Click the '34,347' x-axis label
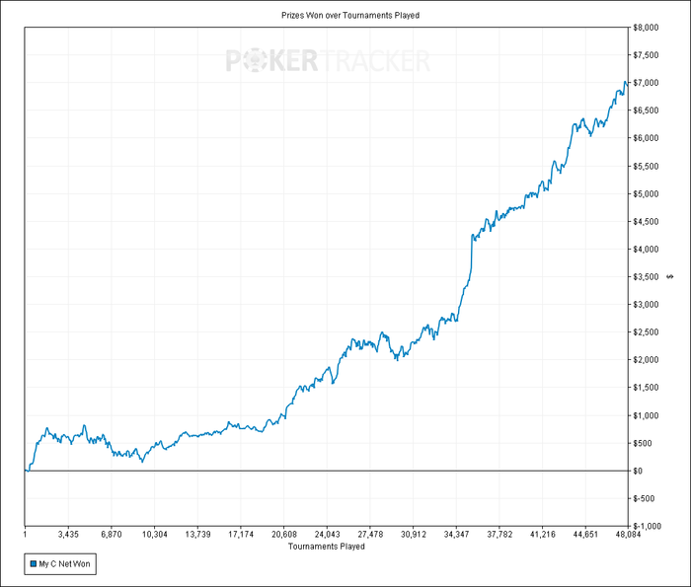691x587 pixels. pyautogui.click(x=456, y=535)
